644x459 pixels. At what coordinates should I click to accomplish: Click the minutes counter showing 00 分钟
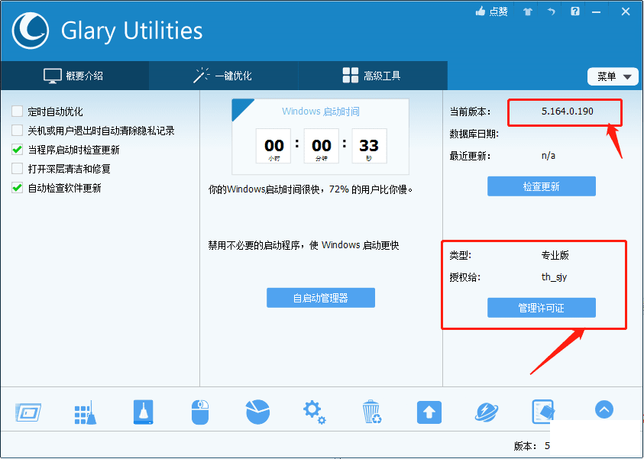pos(321,146)
